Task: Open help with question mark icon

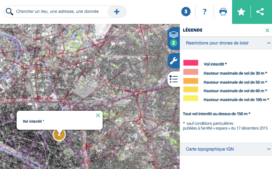Action: (x=205, y=12)
